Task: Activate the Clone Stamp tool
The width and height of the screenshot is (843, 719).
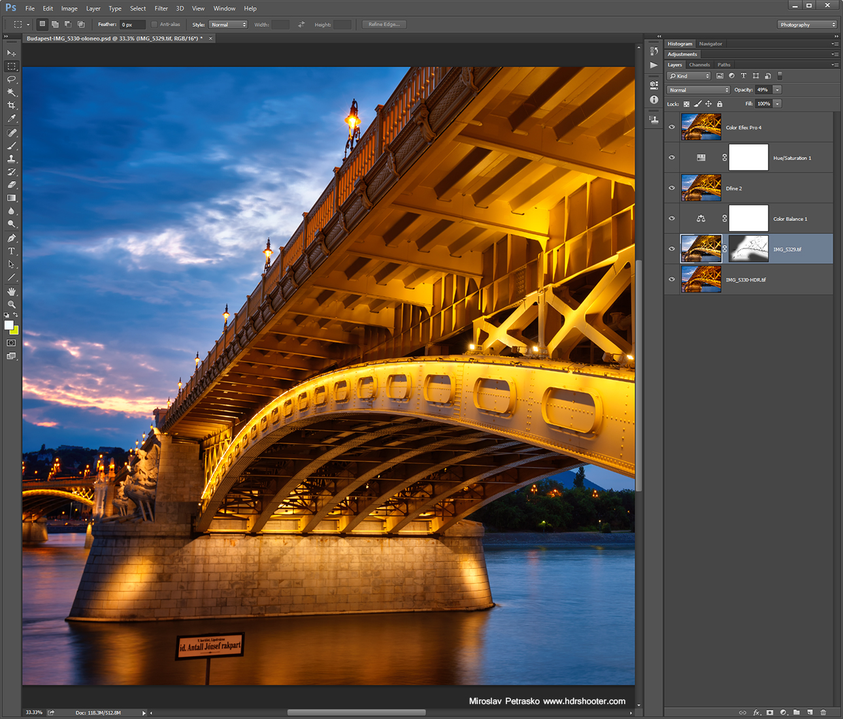Action: (x=11, y=158)
